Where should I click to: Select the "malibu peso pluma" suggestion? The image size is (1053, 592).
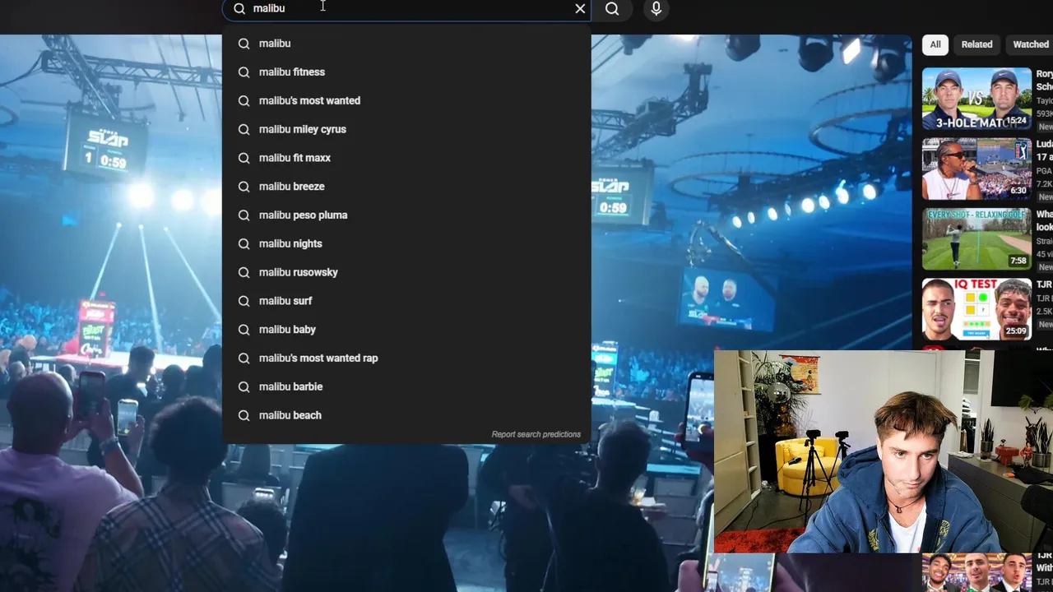(x=406, y=215)
